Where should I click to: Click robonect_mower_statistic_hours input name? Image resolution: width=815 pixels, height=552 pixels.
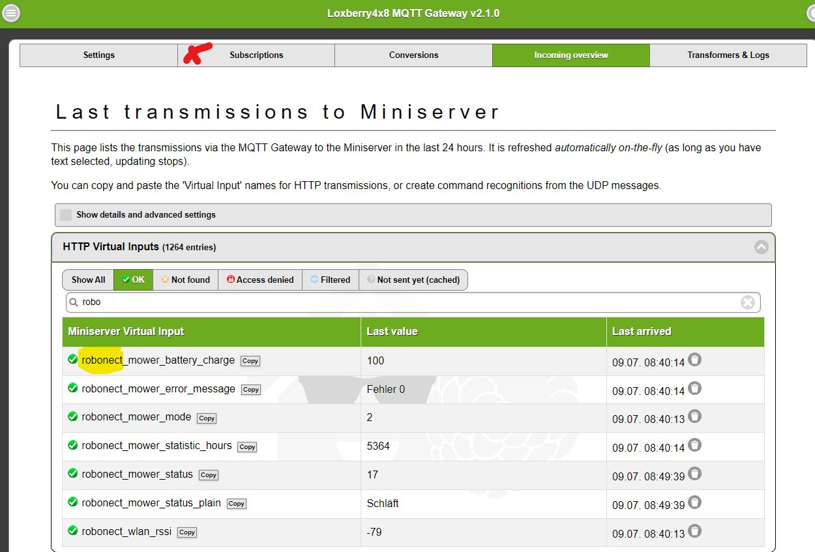pos(156,446)
